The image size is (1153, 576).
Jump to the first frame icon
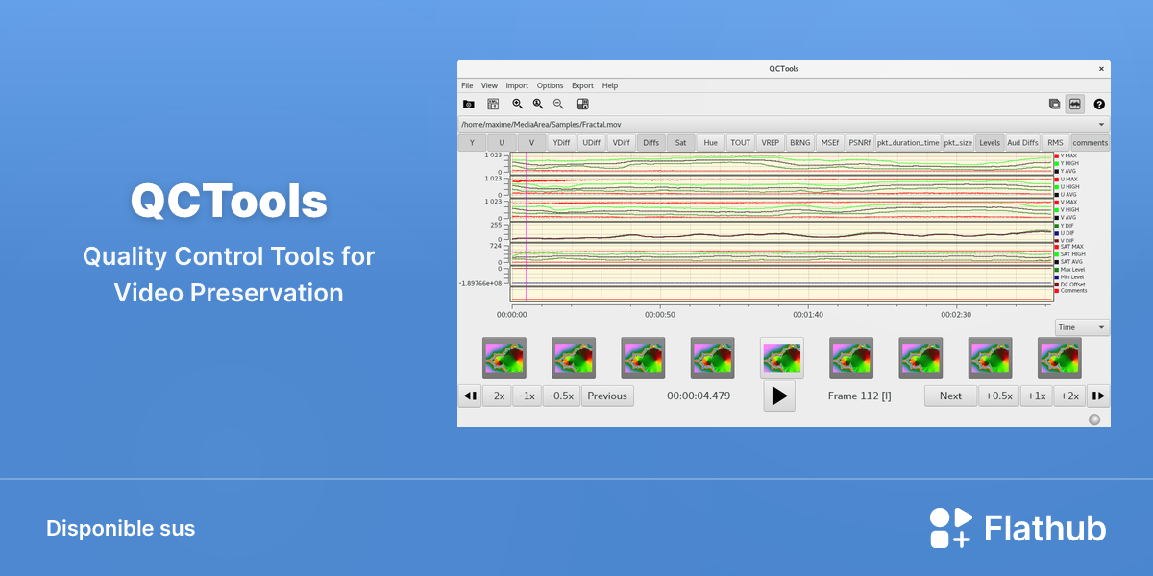(x=470, y=396)
